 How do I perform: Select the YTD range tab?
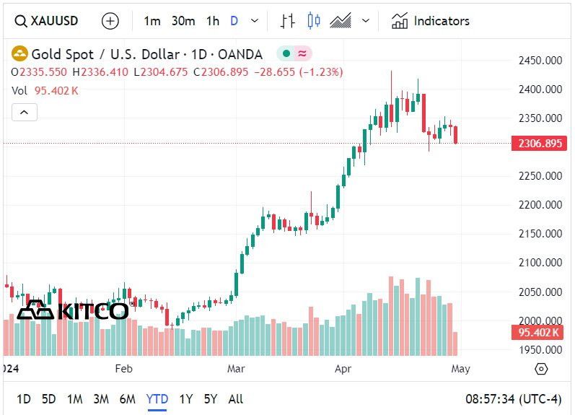click(x=157, y=399)
